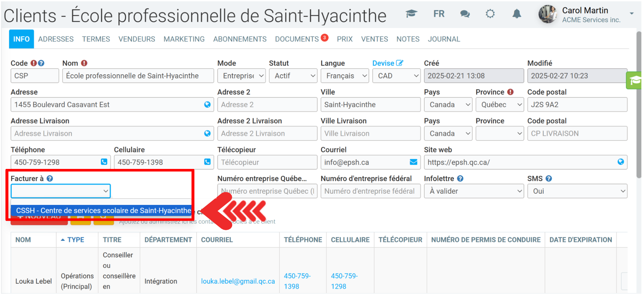This screenshot has width=642, height=294.
Task: Select CSSH - Centre de services scolaire option
Action: 103,211
